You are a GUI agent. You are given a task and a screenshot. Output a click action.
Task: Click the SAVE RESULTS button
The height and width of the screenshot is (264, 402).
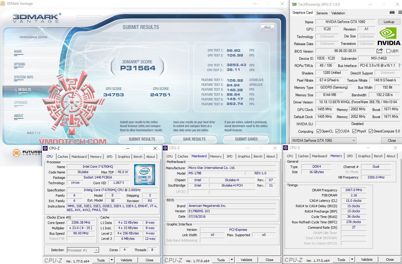(x=194, y=139)
